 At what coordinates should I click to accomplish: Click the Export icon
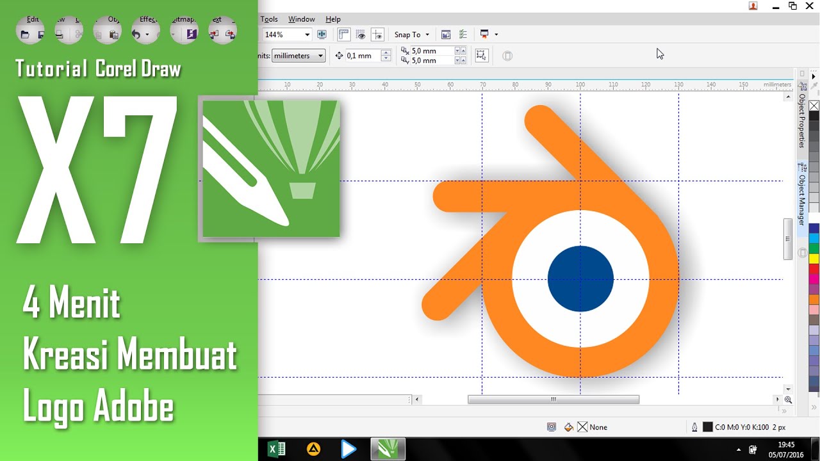coord(230,35)
